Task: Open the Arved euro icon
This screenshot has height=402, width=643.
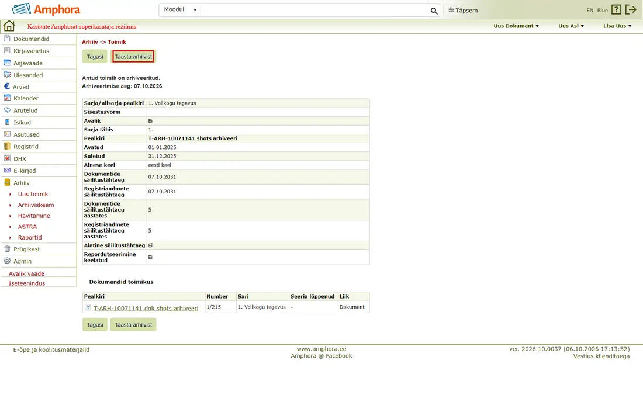Action: [7, 86]
